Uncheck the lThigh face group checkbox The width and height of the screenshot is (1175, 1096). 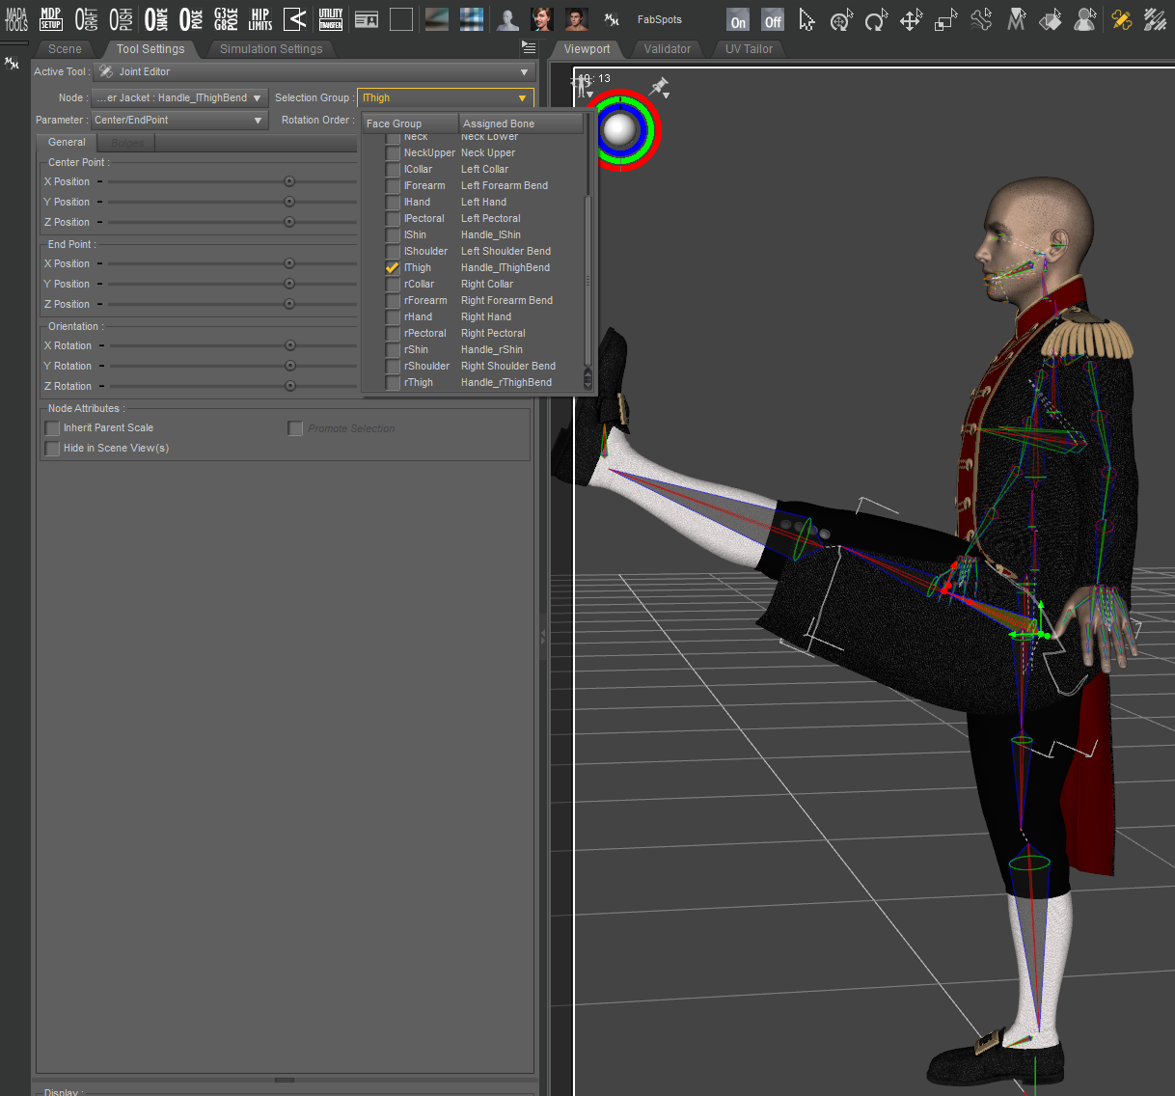(393, 268)
